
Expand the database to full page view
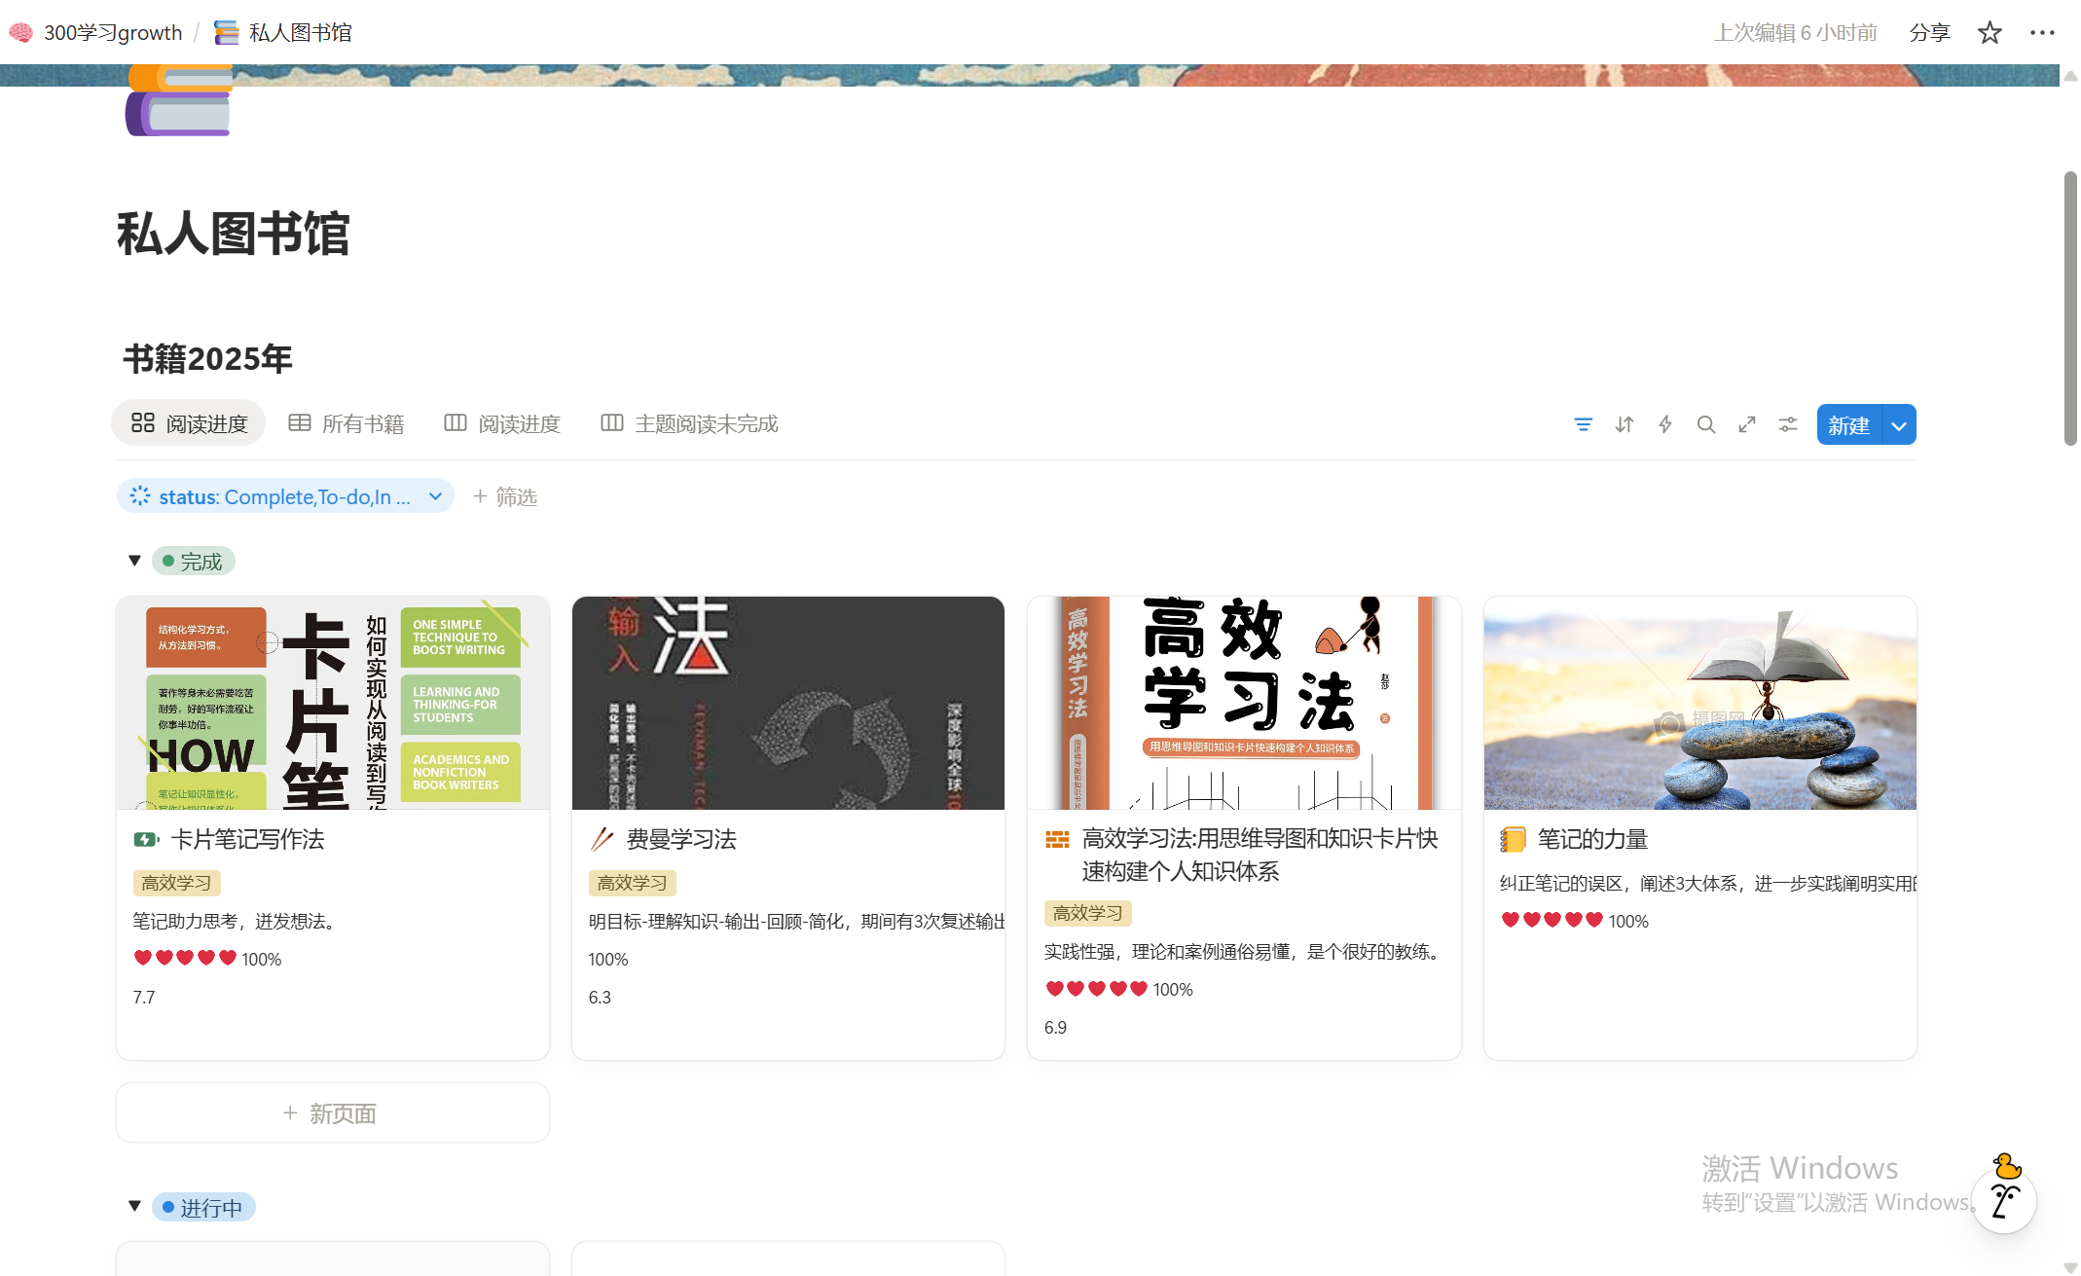1746,424
